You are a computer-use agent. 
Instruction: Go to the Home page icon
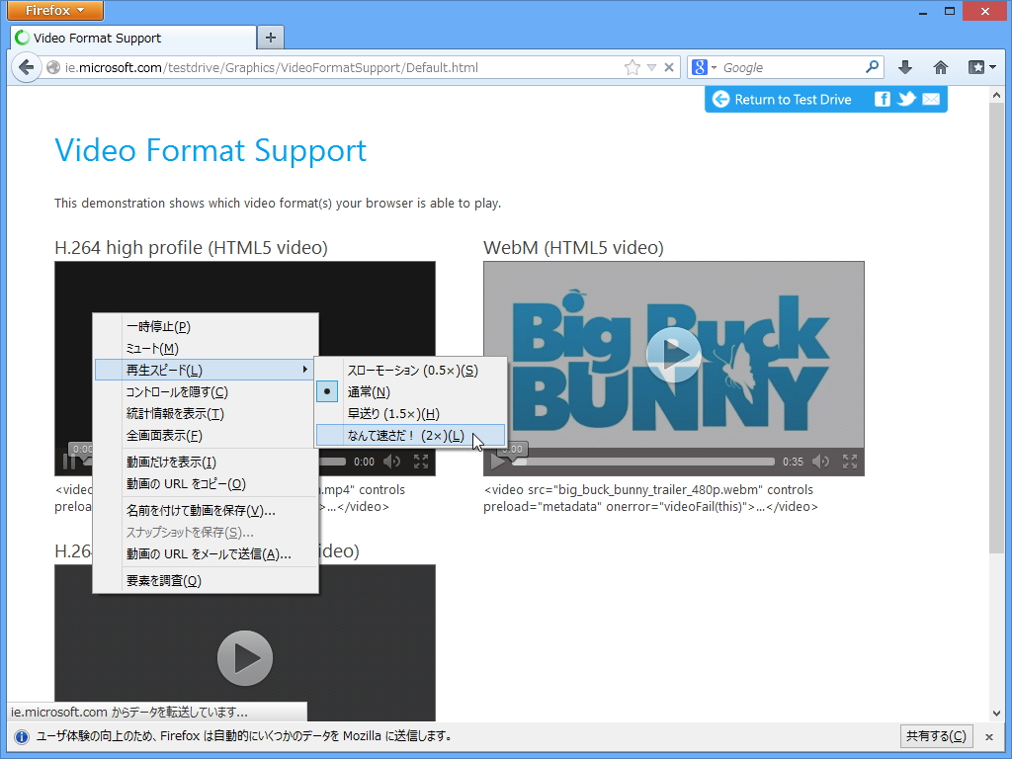[941, 67]
